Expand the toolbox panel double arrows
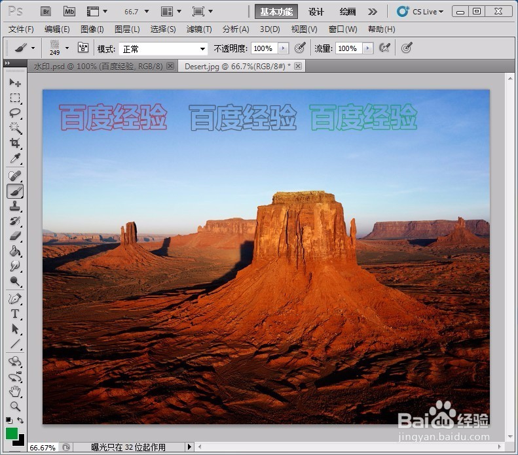This screenshot has height=455, width=518. coord(8,63)
